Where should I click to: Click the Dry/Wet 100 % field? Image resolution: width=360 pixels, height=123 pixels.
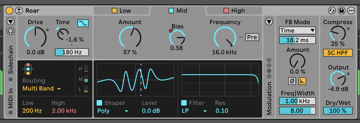338,111
